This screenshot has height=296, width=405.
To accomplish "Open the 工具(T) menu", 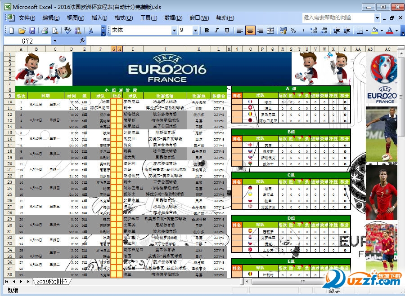I will pyautogui.click(x=148, y=18).
